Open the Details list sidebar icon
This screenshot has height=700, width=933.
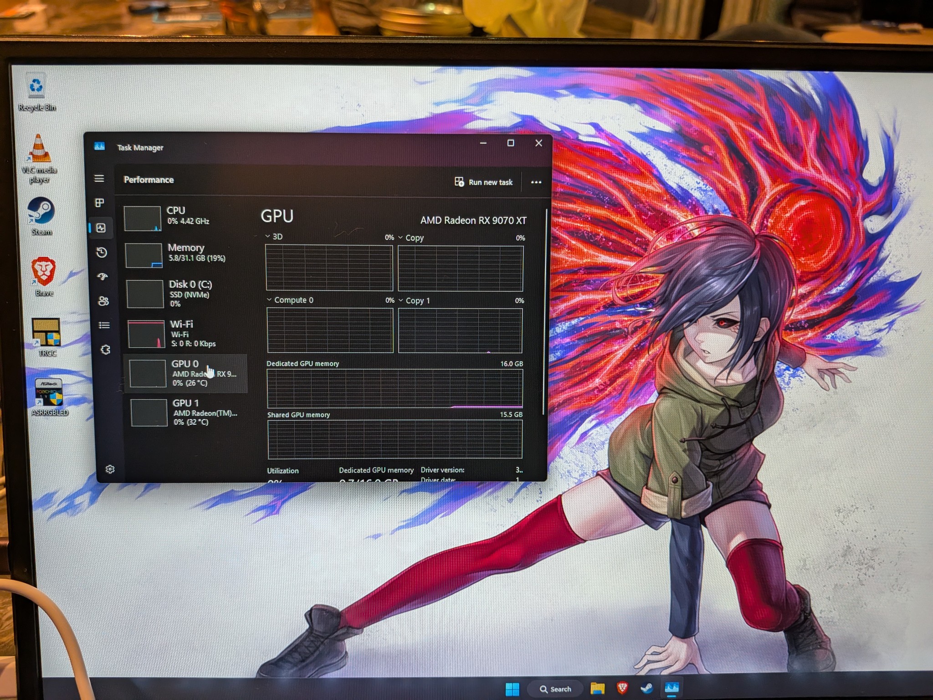coord(104,325)
